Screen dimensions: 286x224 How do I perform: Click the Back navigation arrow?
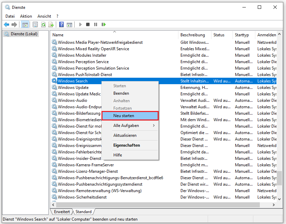tap(6, 24)
